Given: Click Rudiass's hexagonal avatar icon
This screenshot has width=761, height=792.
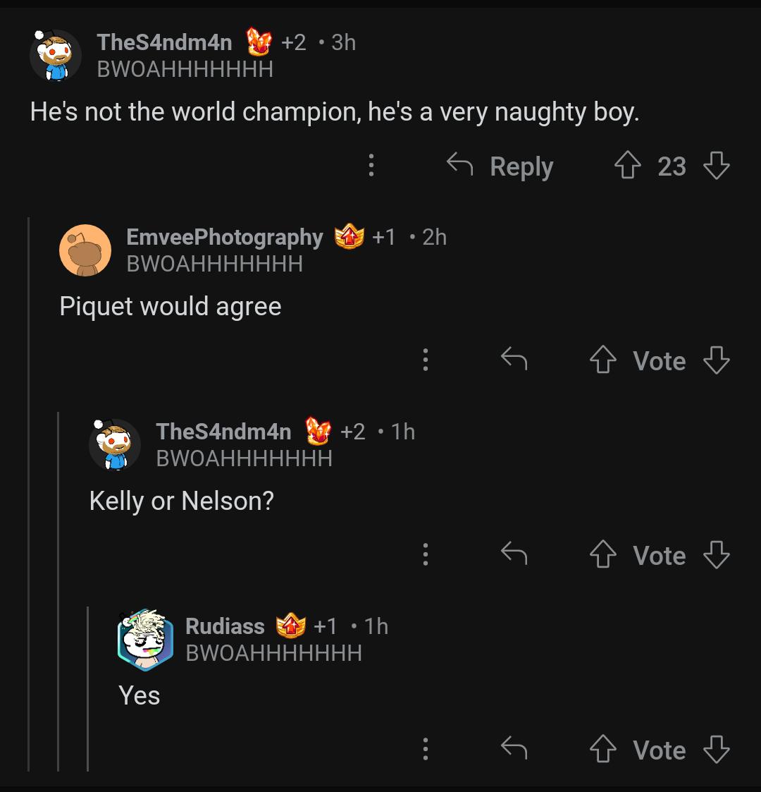Looking at the screenshot, I should pyautogui.click(x=145, y=640).
